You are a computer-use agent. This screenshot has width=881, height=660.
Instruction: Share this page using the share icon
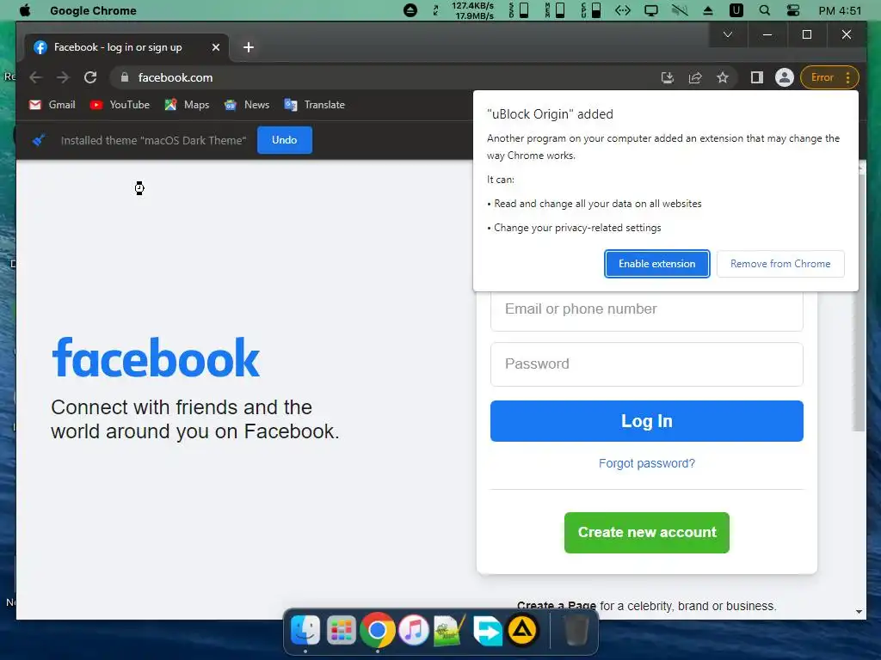click(695, 77)
